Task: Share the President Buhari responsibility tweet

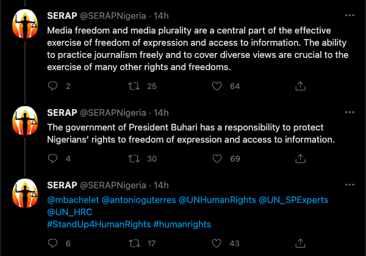Action: [300, 159]
